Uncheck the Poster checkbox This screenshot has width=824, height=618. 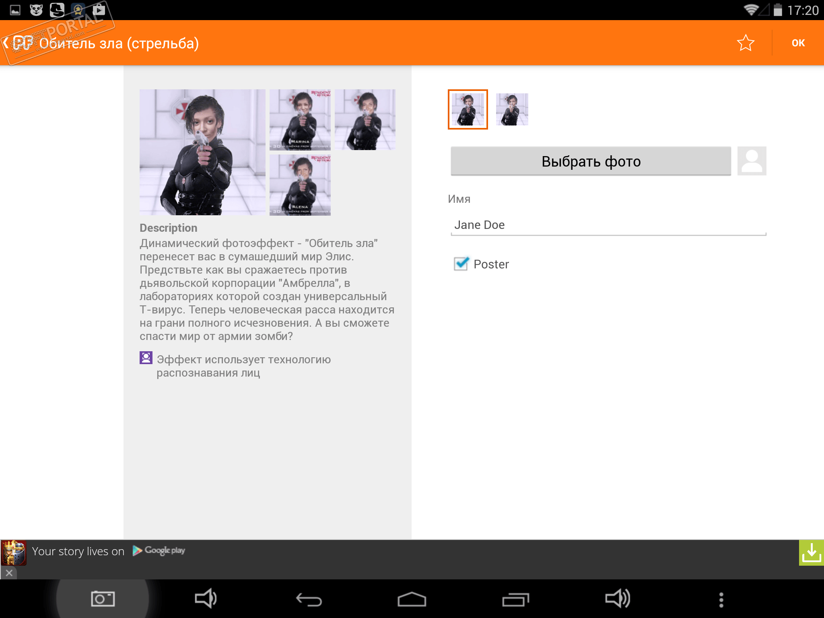[461, 264]
